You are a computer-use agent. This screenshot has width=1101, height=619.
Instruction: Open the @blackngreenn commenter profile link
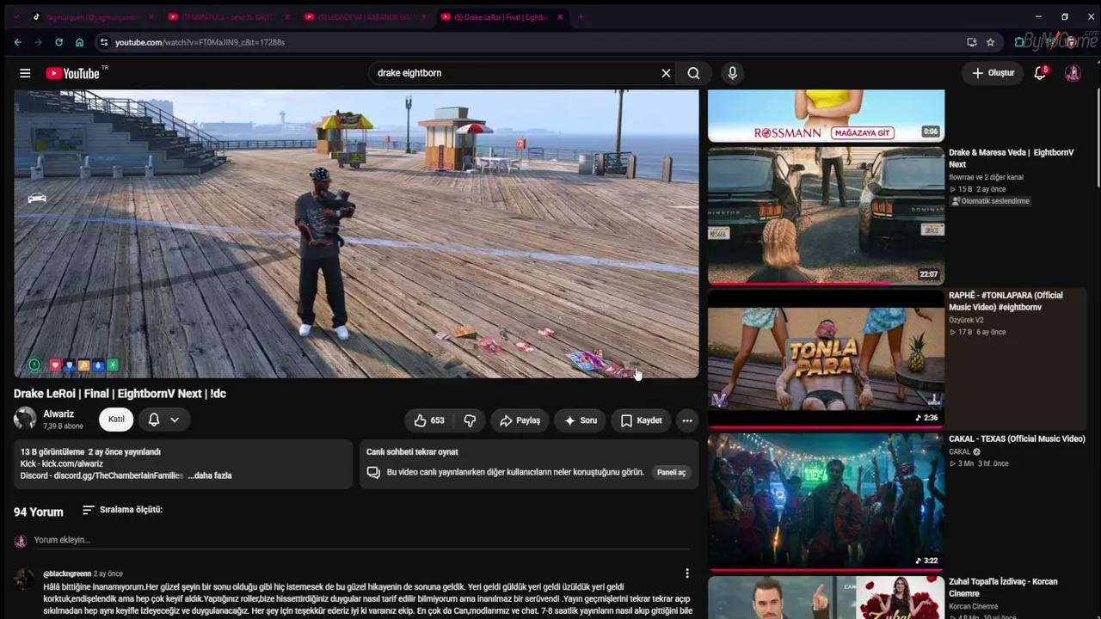pyautogui.click(x=67, y=573)
